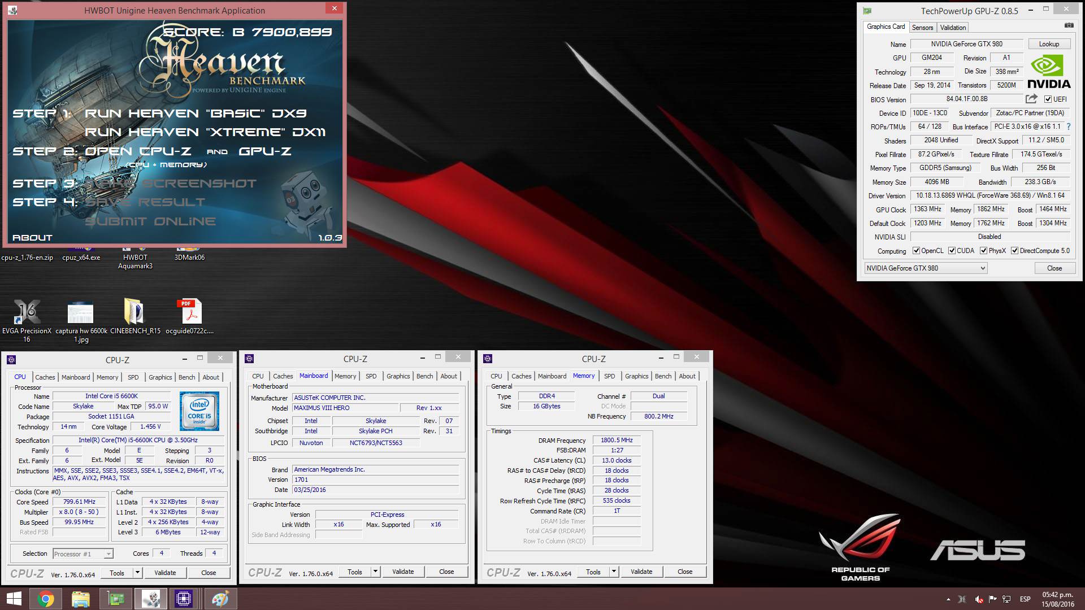
Task: Select the CINEBENCH_R15 folder icon
Action: point(135,316)
